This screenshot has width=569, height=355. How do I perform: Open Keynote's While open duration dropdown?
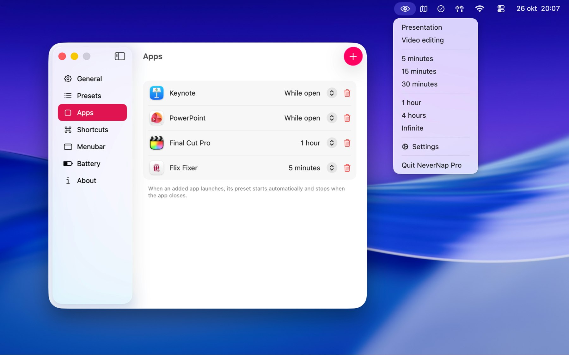(332, 93)
